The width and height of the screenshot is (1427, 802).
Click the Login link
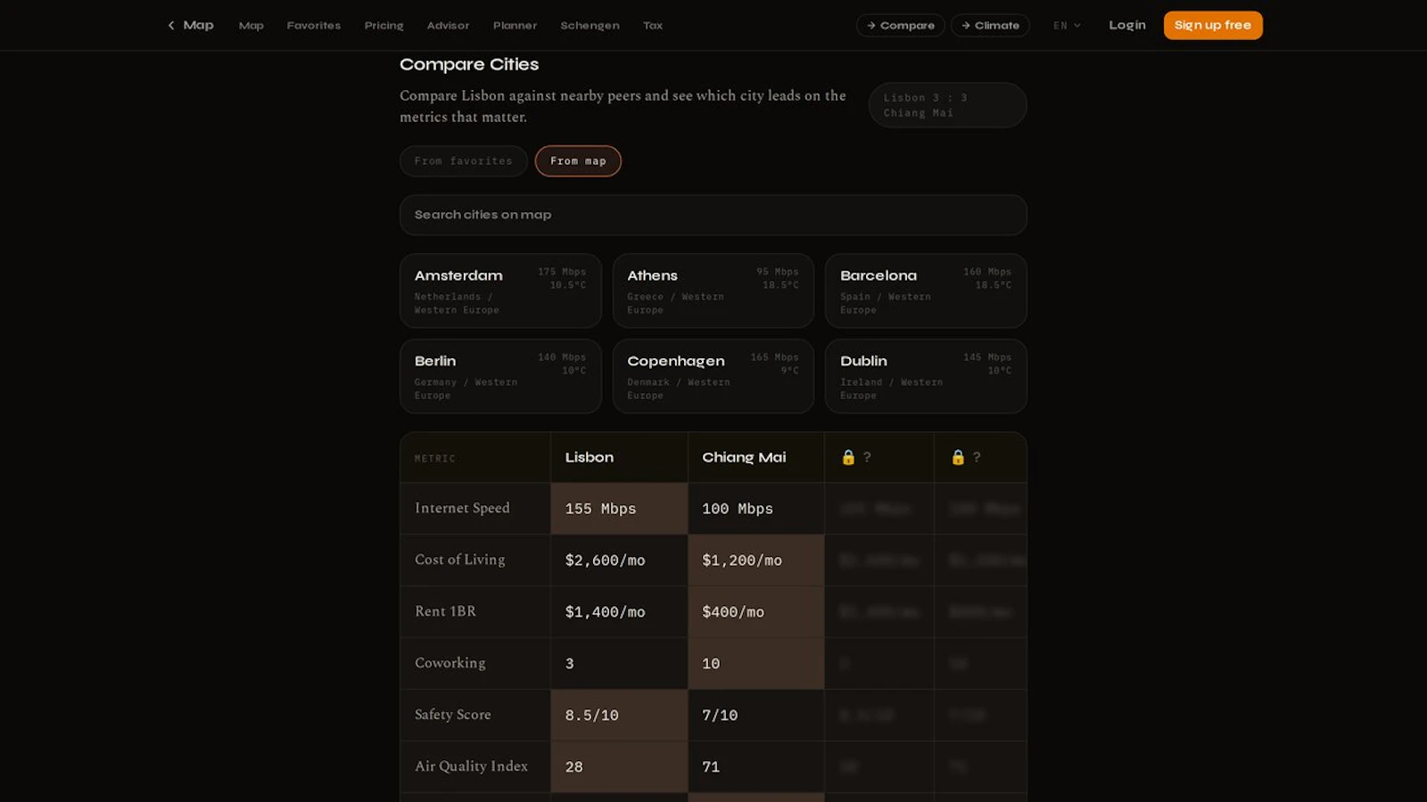[1127, 25]
